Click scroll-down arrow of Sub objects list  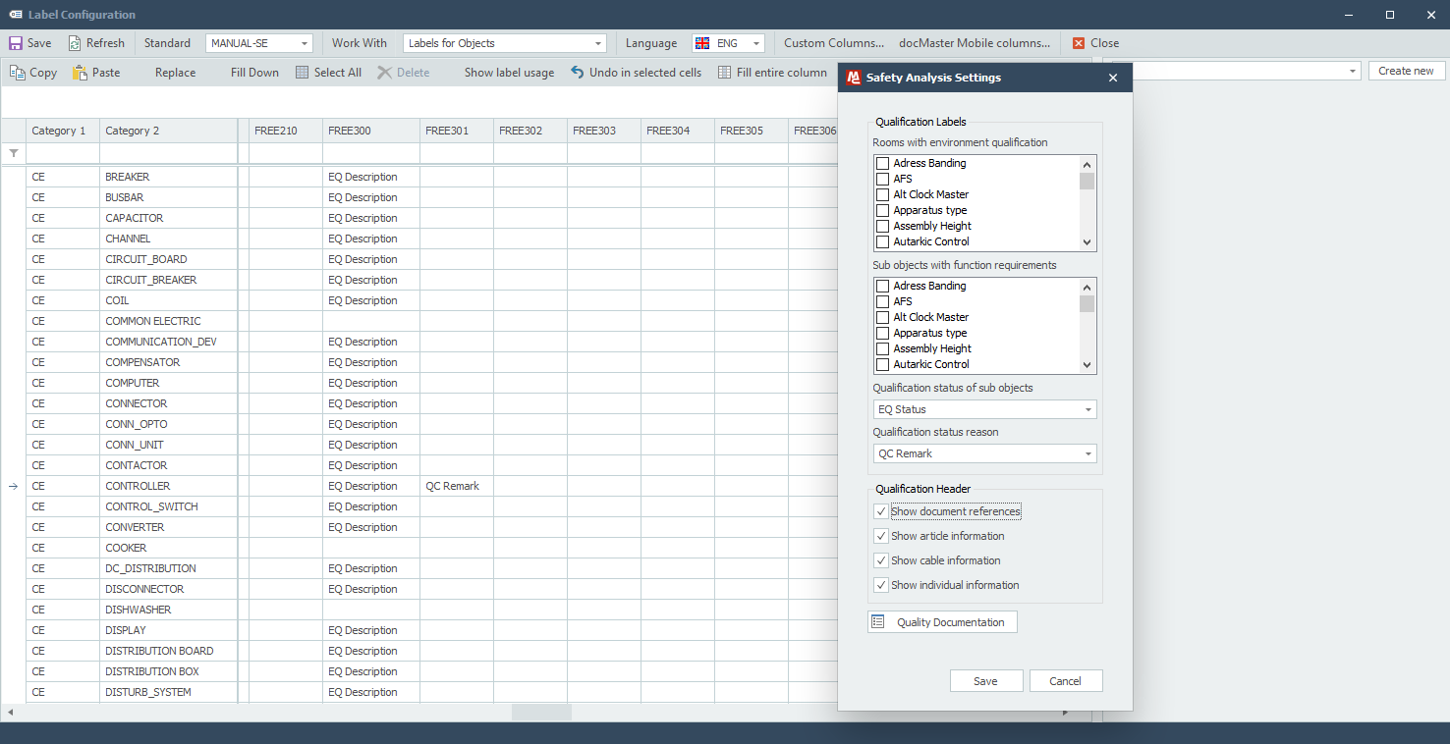click(x=1087, y=365)
